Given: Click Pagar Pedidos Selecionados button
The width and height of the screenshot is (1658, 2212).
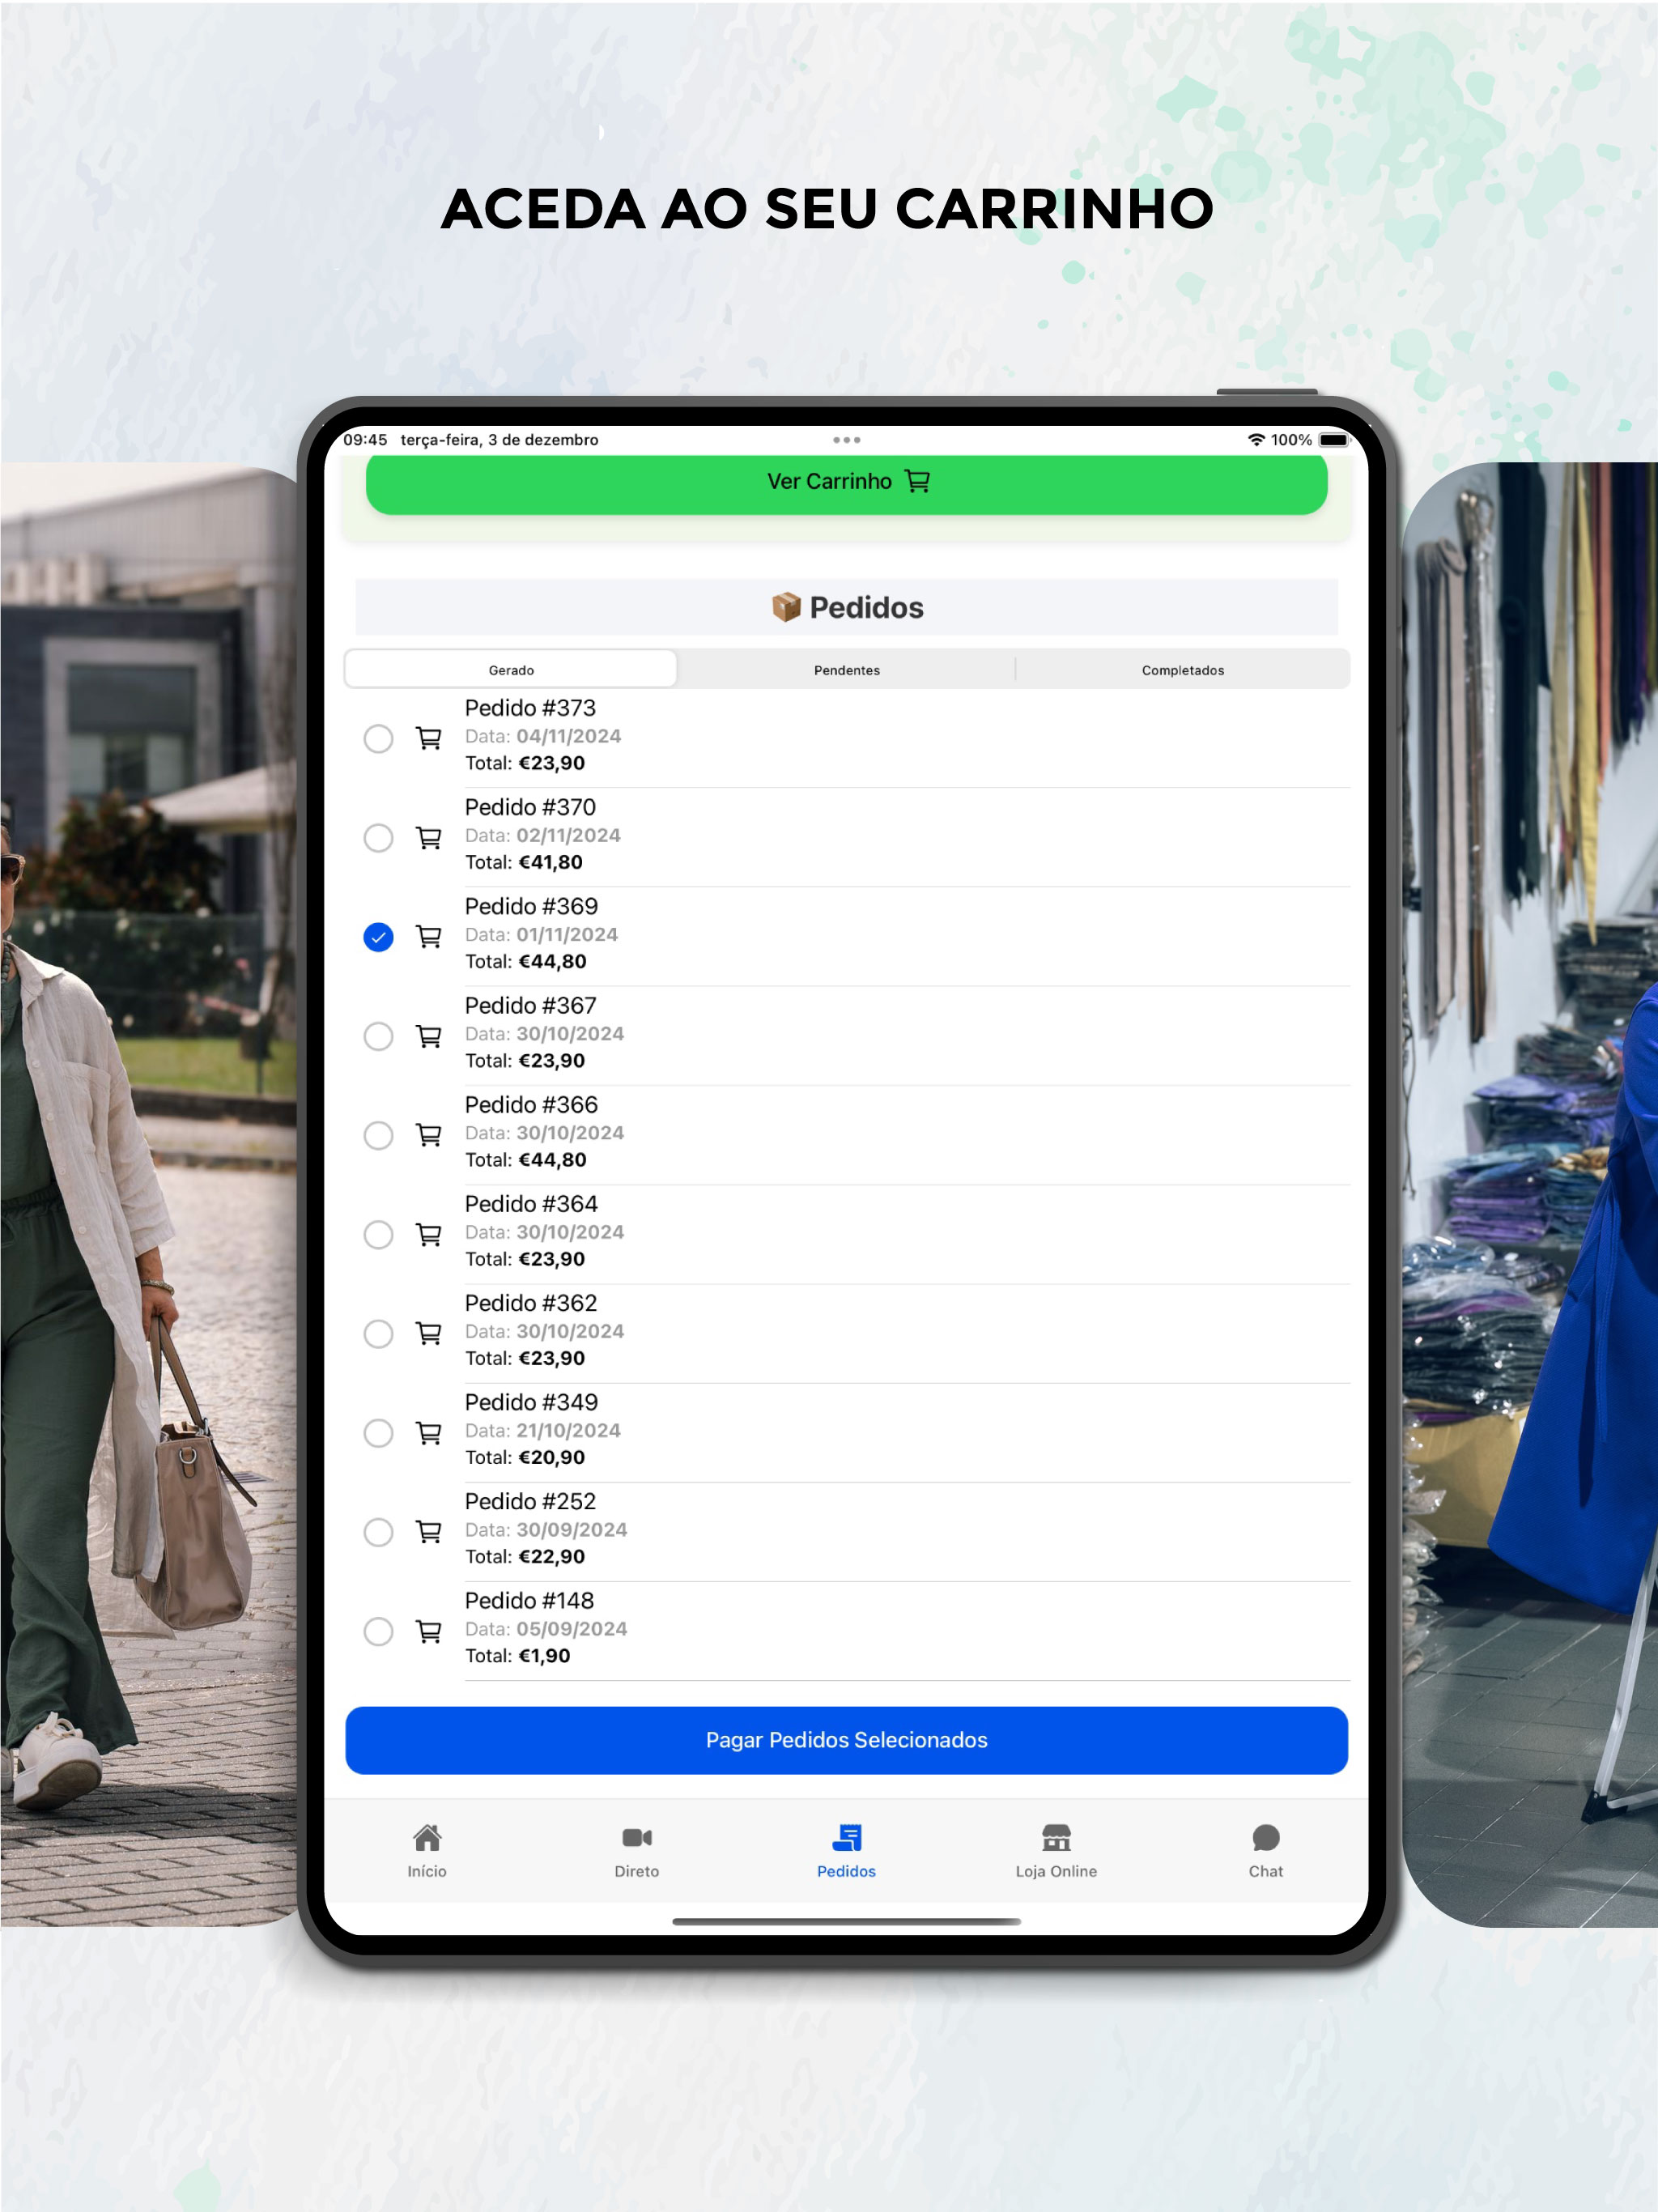Looking at the screenshot, I should coord(846,1740).
